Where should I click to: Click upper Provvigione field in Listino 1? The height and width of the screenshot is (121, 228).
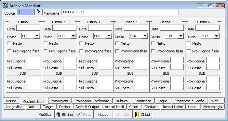pos(34,60)
